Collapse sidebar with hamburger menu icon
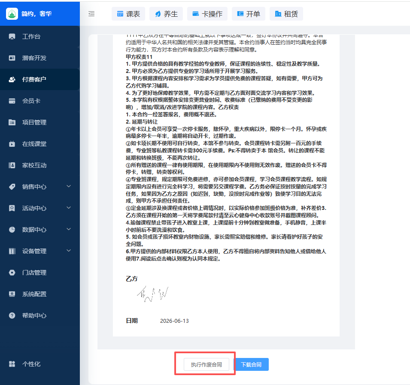Screen dimensions: 410x385 point(91,14)
